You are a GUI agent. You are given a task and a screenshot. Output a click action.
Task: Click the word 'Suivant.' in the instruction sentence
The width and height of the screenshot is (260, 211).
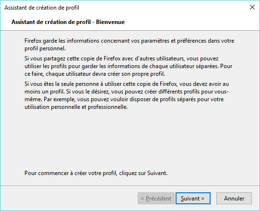point(157,173)
